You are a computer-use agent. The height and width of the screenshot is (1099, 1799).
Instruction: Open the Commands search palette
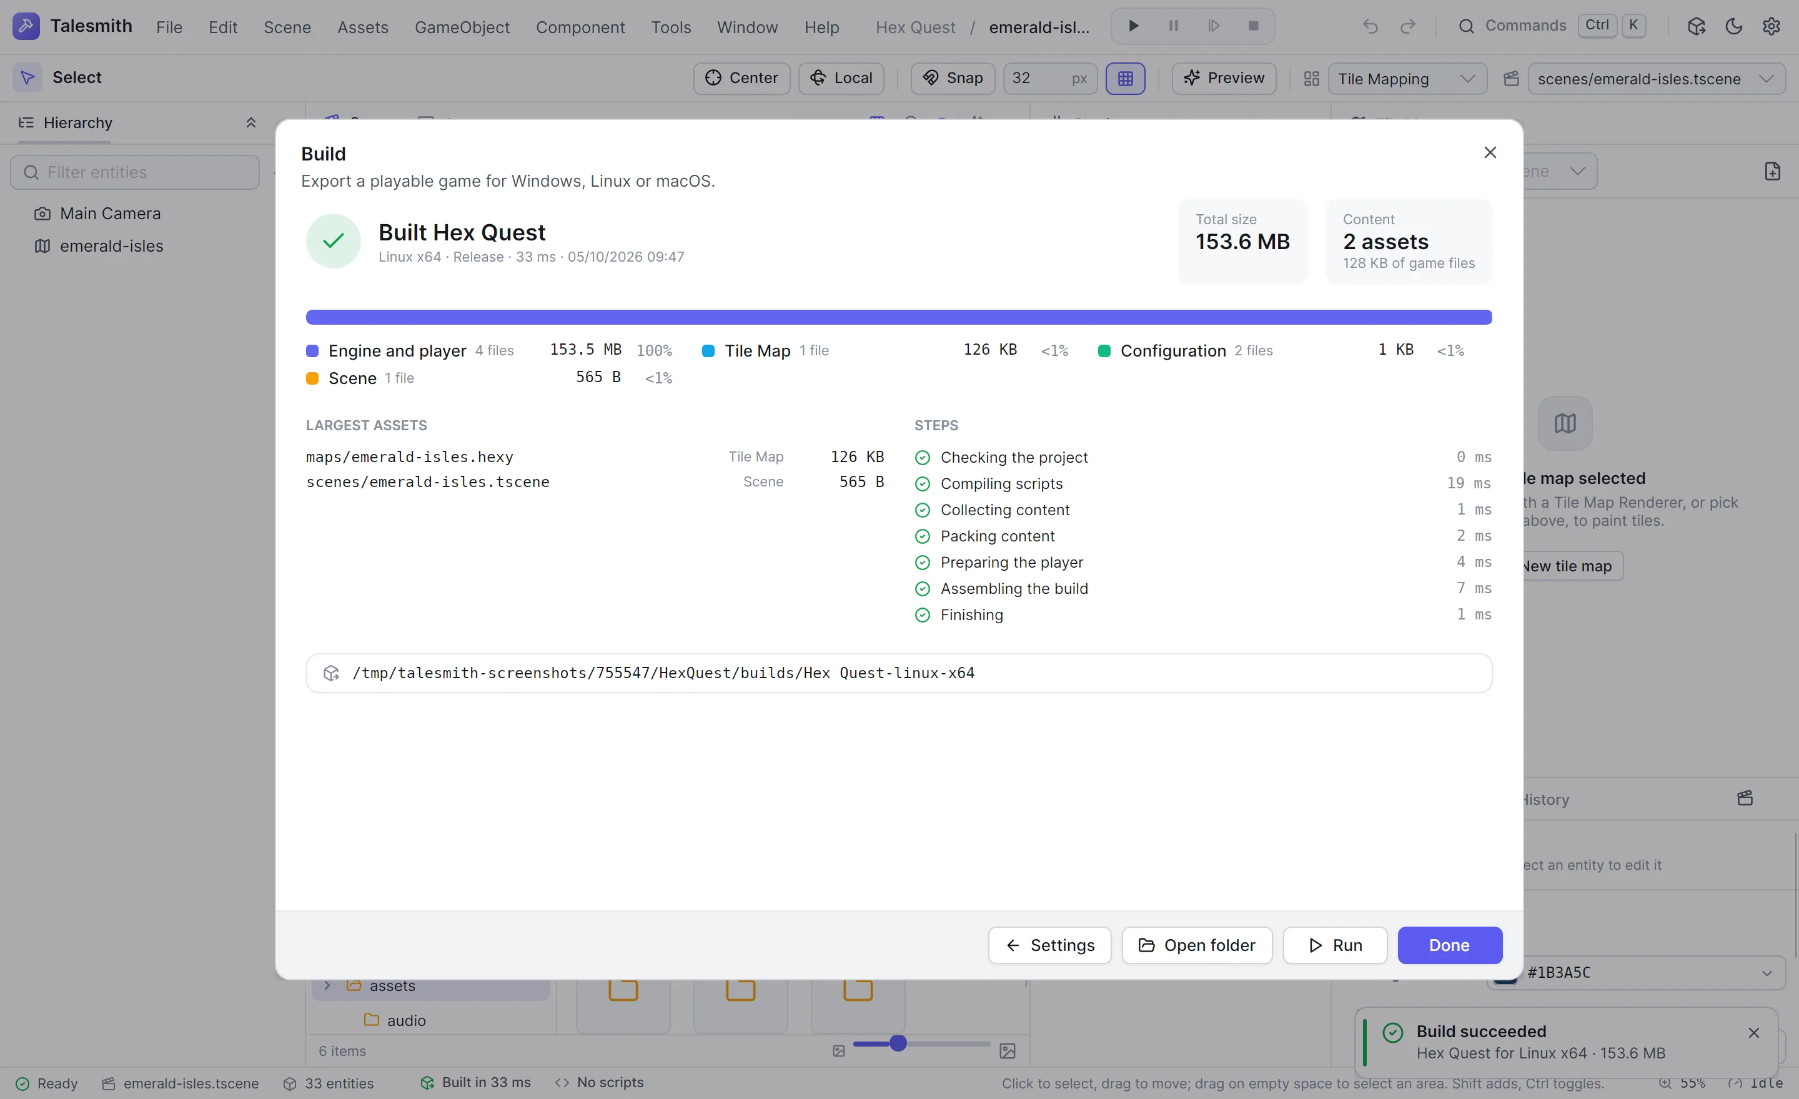[x=1552, y=26]
